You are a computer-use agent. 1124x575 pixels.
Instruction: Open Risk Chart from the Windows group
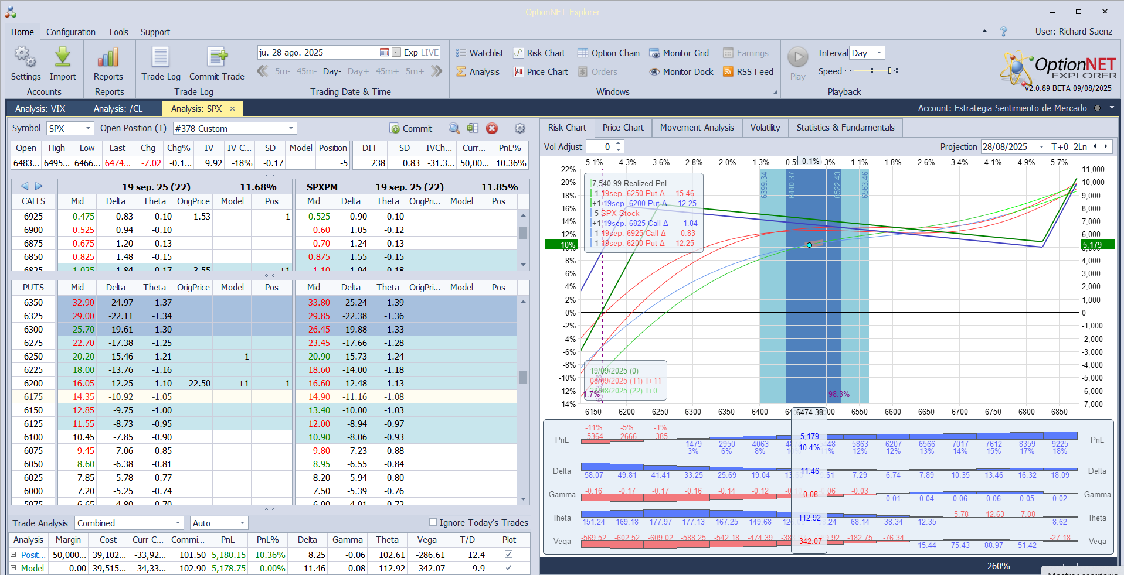[x=539, y=53]
